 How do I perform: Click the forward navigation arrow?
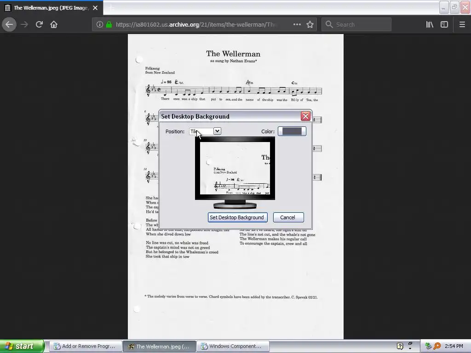tap(24, 24)
